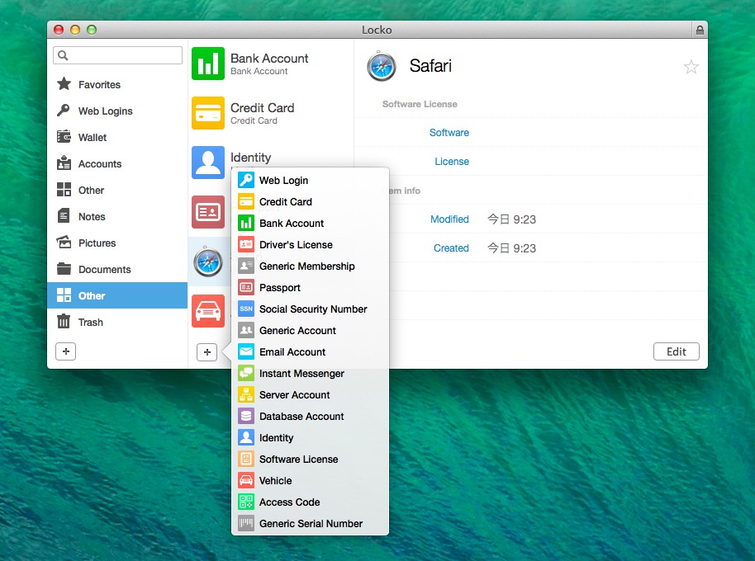Click the lock icon in the title bar
Image resolution: width=755 pixels, height=561 pixels.
pos(700,31)
